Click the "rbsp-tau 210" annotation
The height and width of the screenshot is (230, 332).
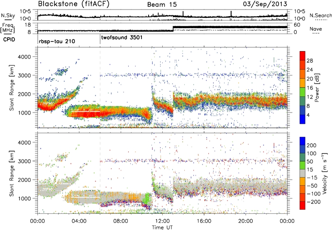coord(57,41)
